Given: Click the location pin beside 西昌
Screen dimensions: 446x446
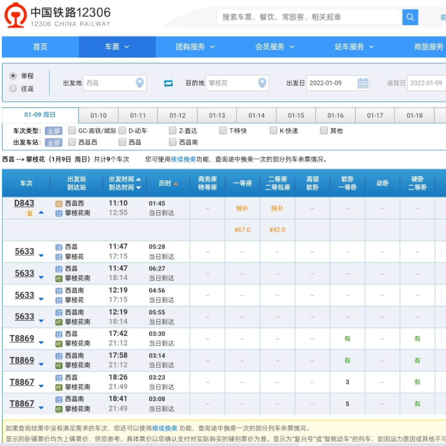Looking at the screenshot, I should [x=140, y=82].
